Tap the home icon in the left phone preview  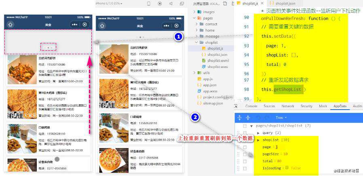[10, 25]
